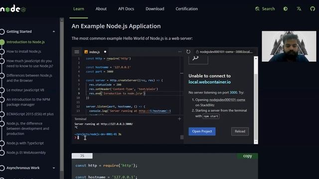Open the GitHub repository icon
Image resolution: width=319 pixels, height=179 pixels.
coord(313,9)
